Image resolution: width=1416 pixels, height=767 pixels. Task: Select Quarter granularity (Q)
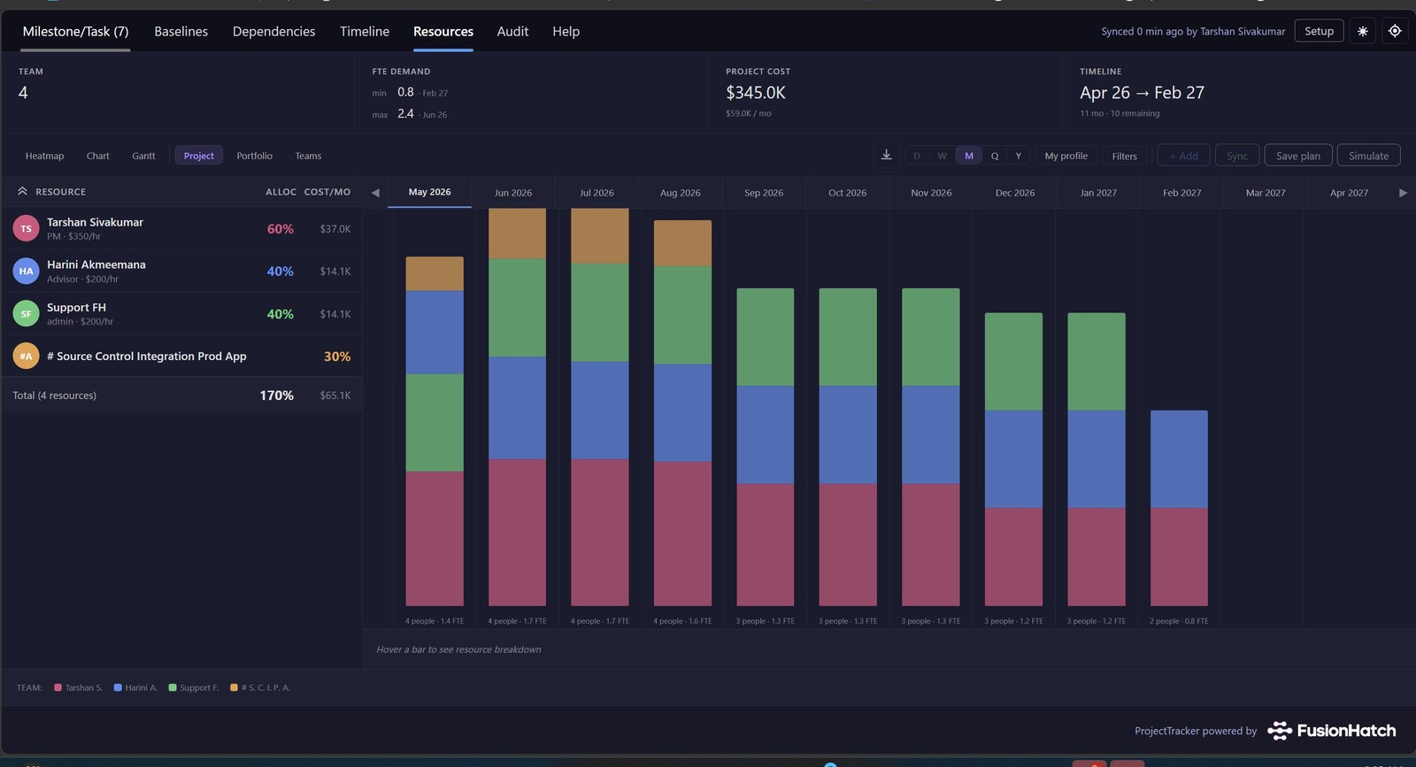tap(995, 156)
